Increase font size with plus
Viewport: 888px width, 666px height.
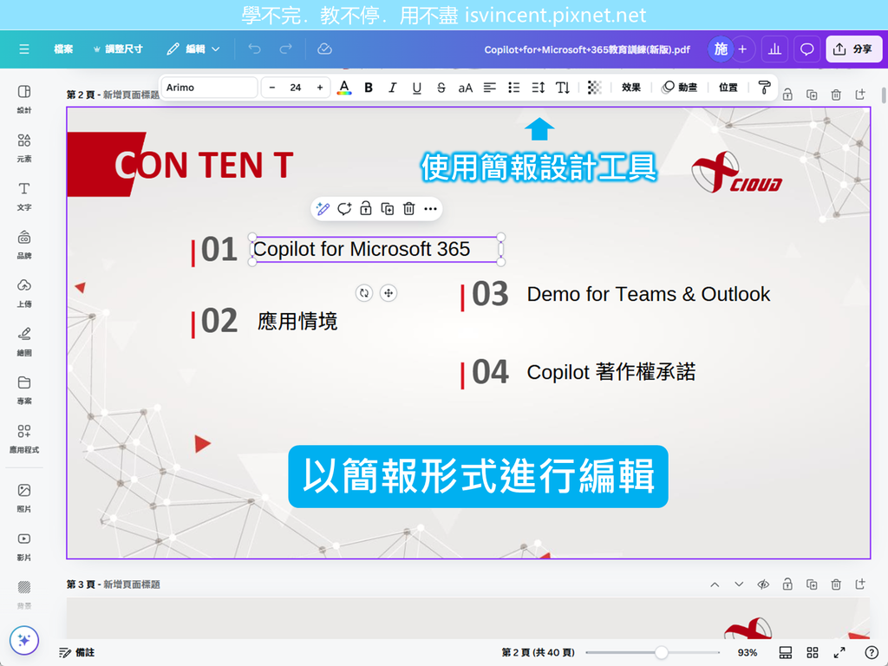point(320,88)
